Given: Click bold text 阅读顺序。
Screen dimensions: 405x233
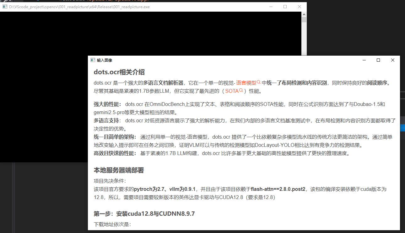Looking at the screenshot, I should [x=379, y=83].
